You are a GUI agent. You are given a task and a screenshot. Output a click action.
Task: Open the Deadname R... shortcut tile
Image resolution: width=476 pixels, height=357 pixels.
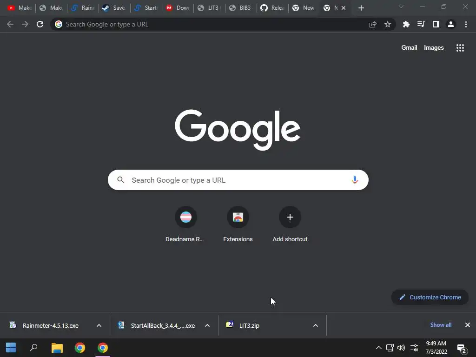[x=185, y=224]
